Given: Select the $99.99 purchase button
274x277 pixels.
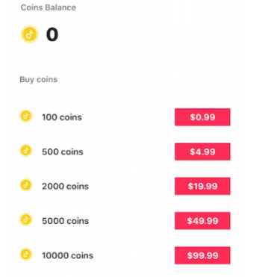Looking at the screenshot, I should click(x=202, y=255).
